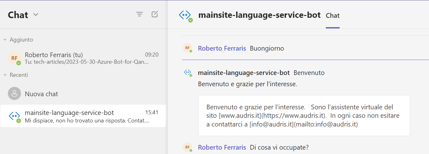
Task: Click Roberto Ferraris name beside 'Di cosa vi occupate?'
Action: [222, 147]
